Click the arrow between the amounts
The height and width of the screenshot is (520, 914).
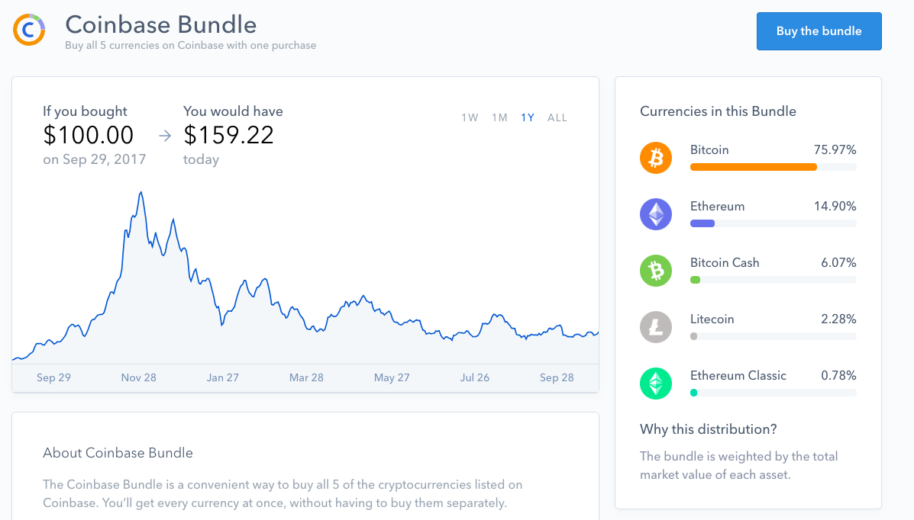coord(165,136)
